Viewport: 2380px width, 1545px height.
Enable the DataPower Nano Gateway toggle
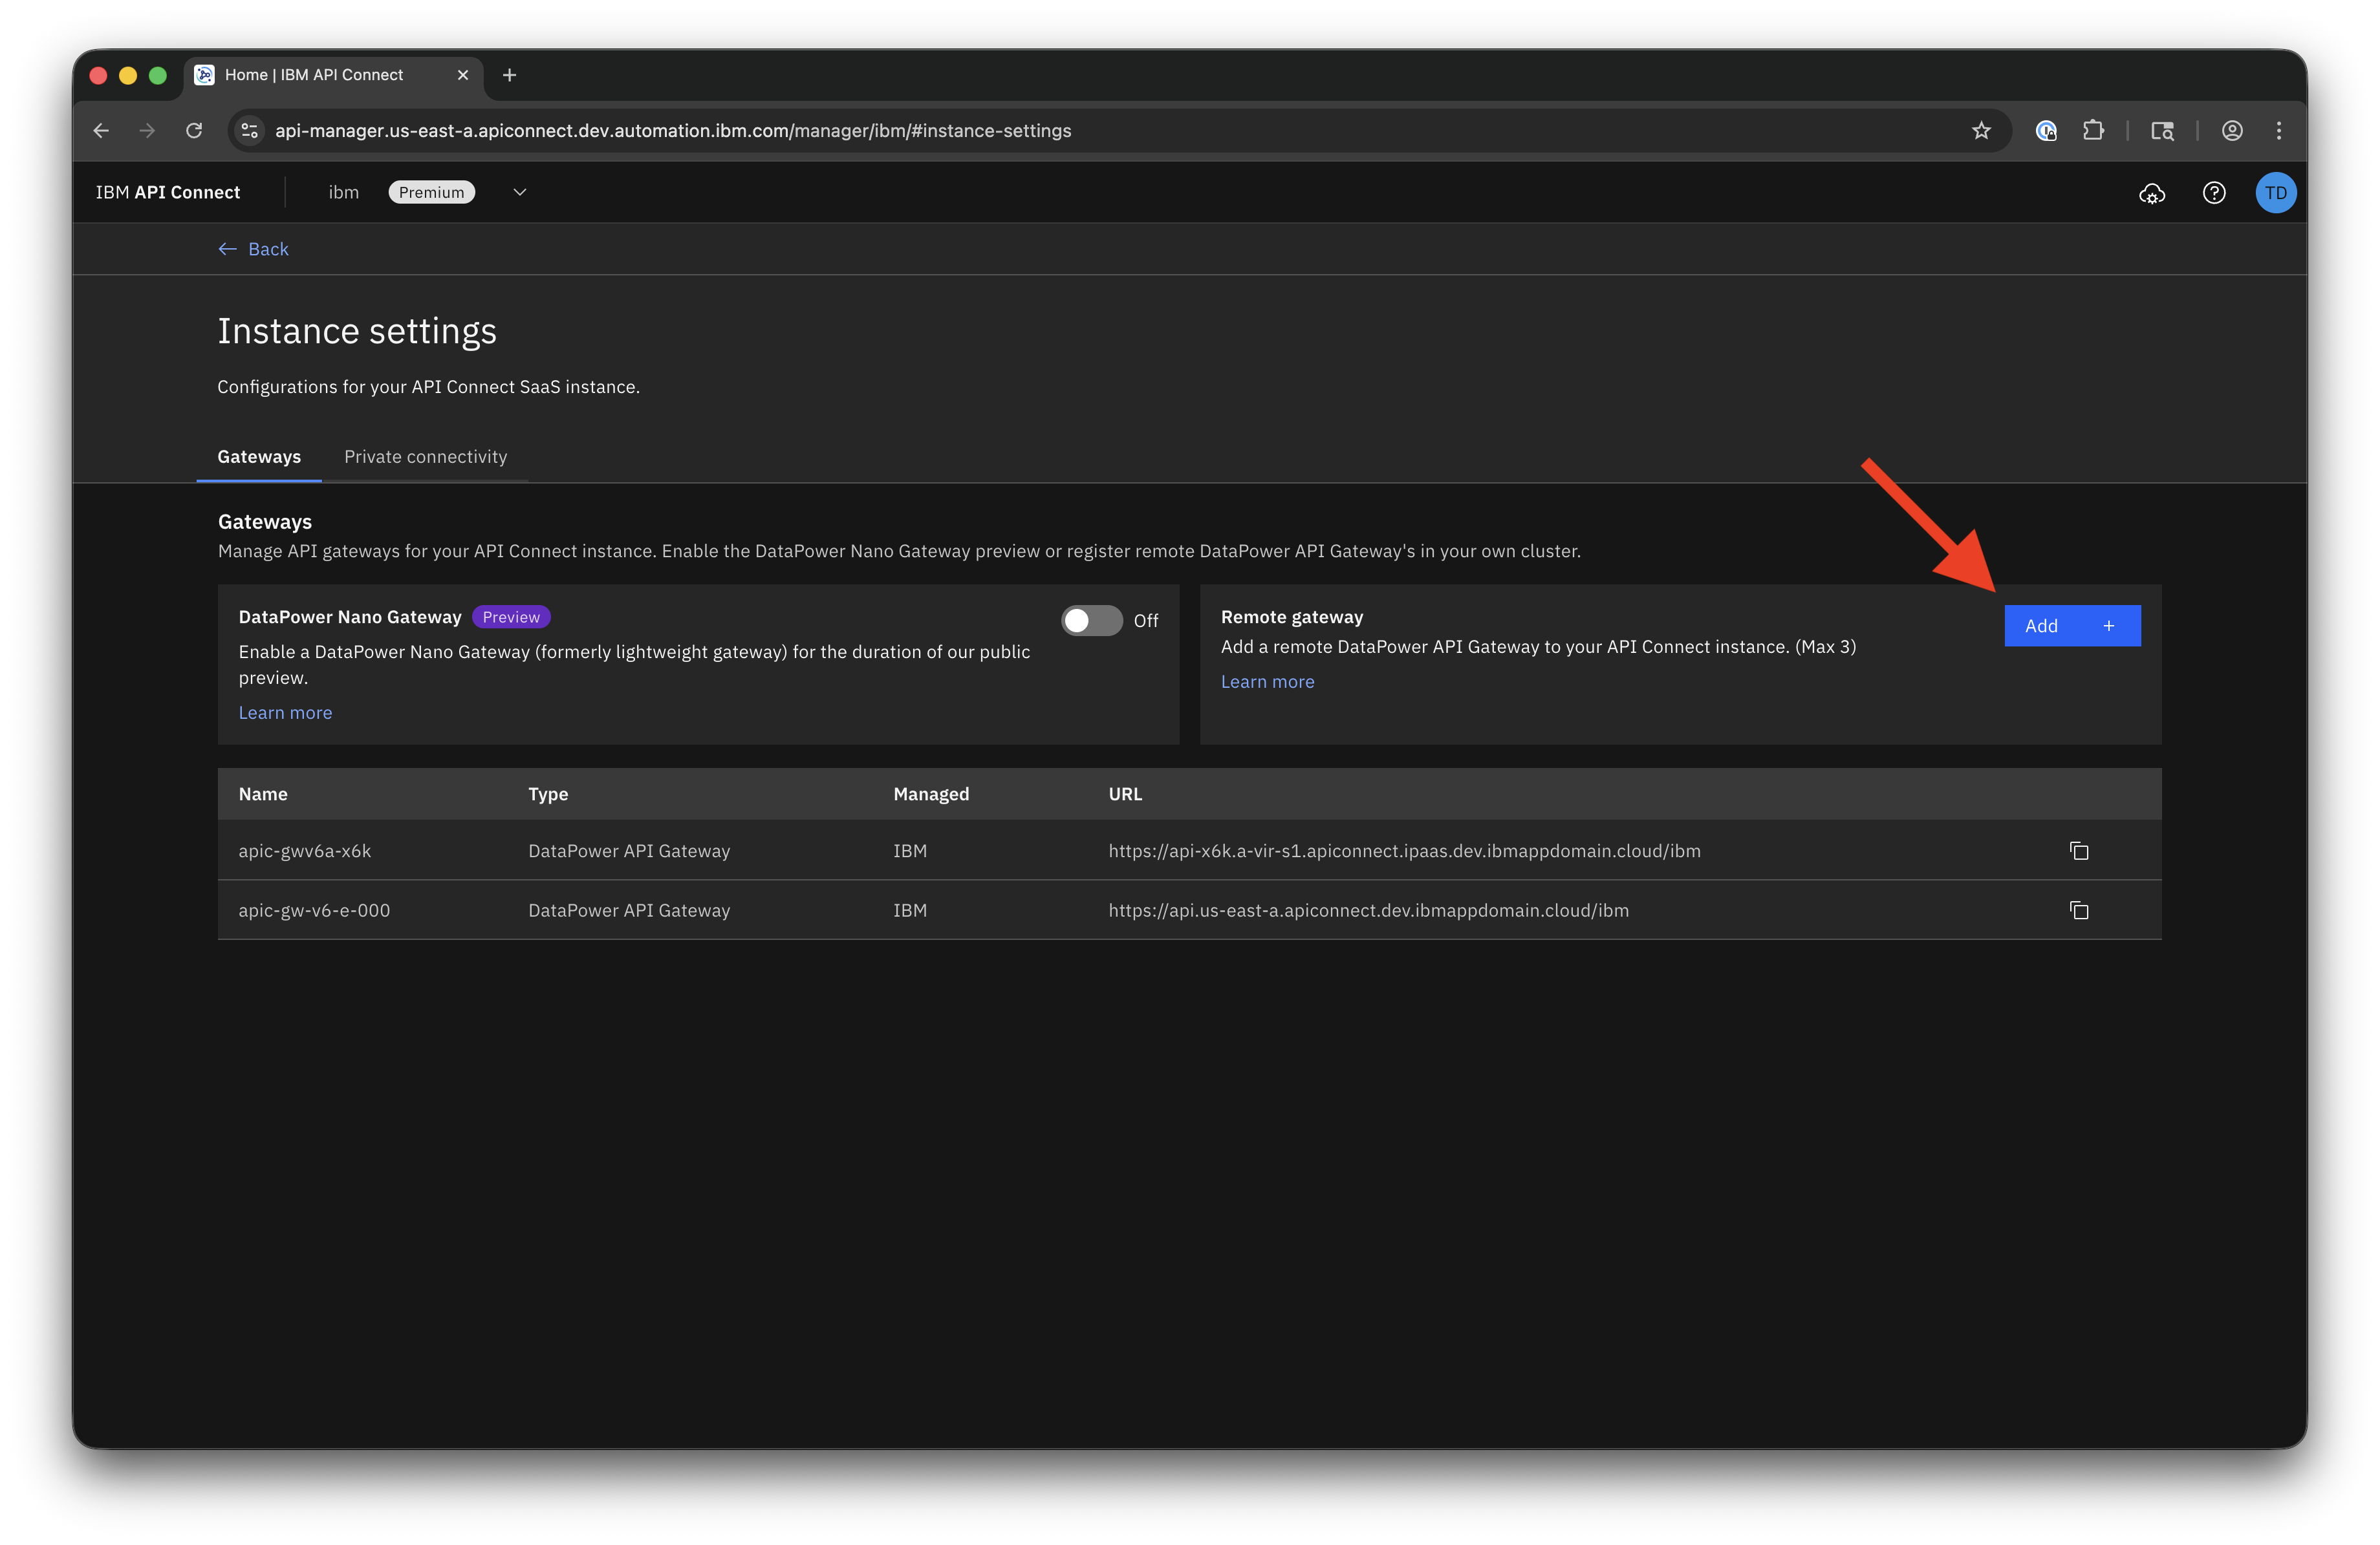coord(1091,621)
